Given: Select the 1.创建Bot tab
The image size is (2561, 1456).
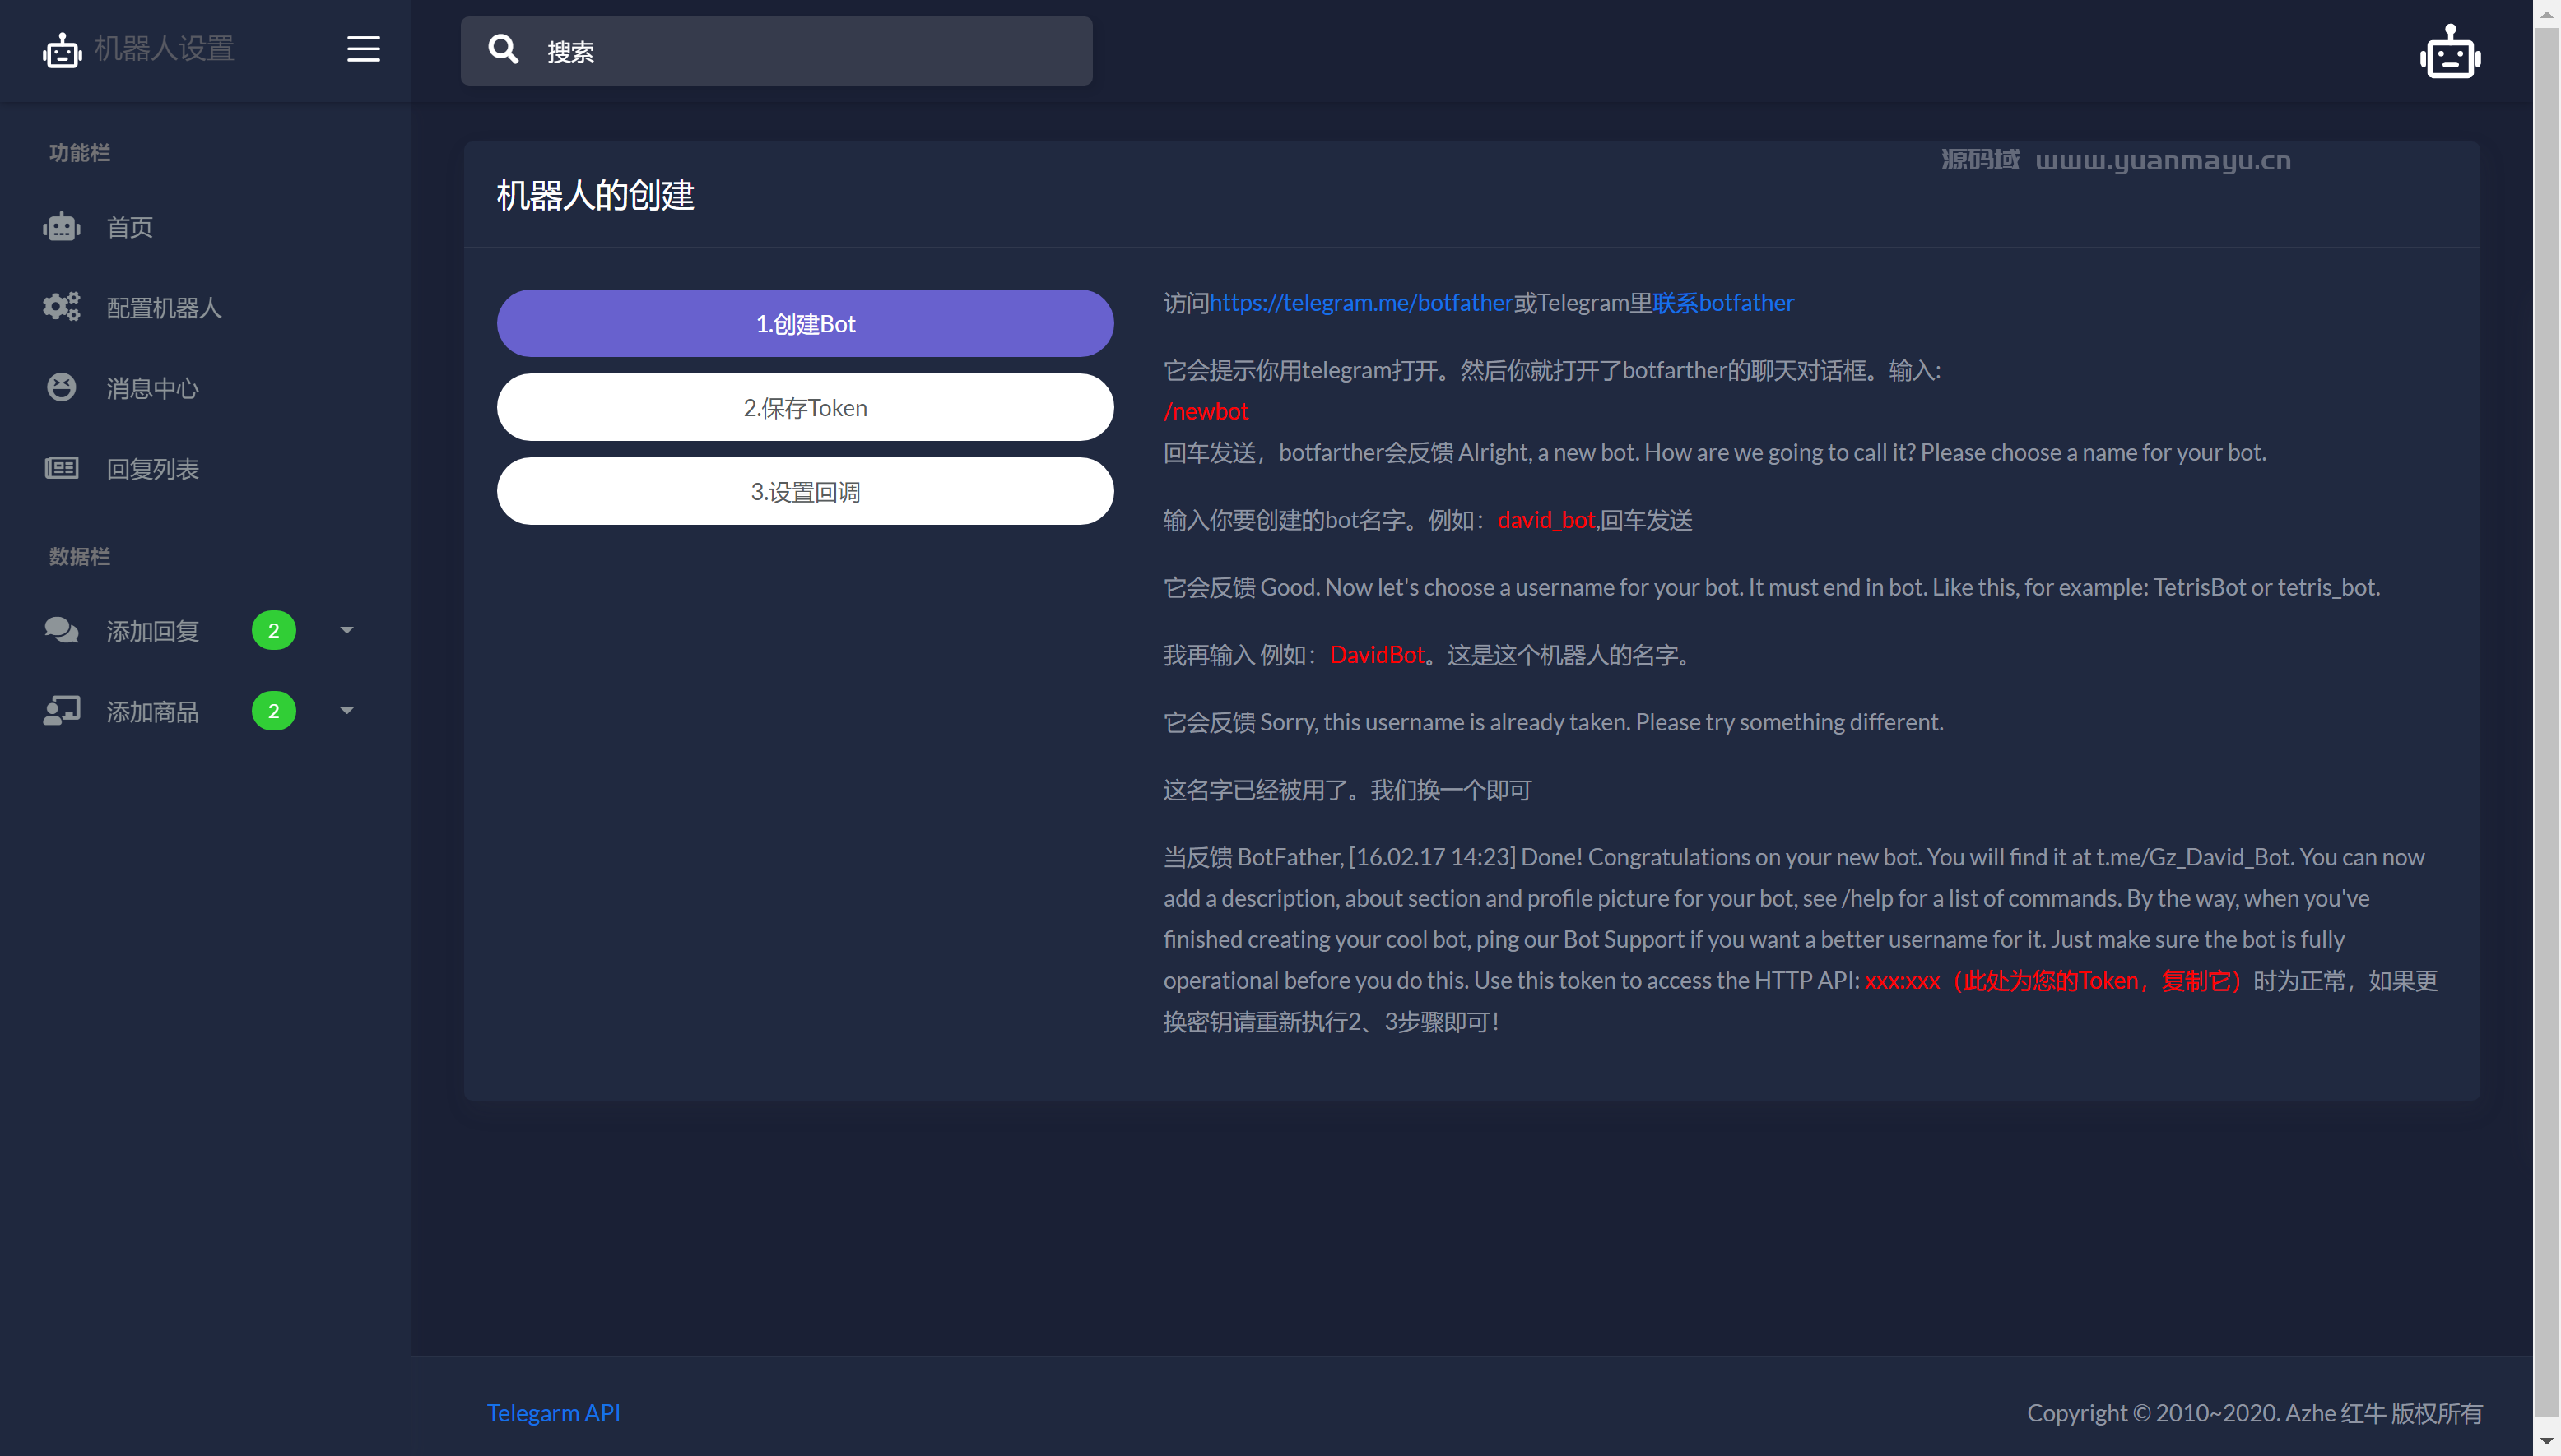Looking at the screenshot, I should click(x=804, y=323).
